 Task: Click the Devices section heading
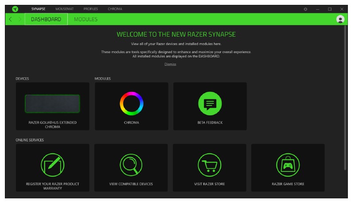click(22, 79)
